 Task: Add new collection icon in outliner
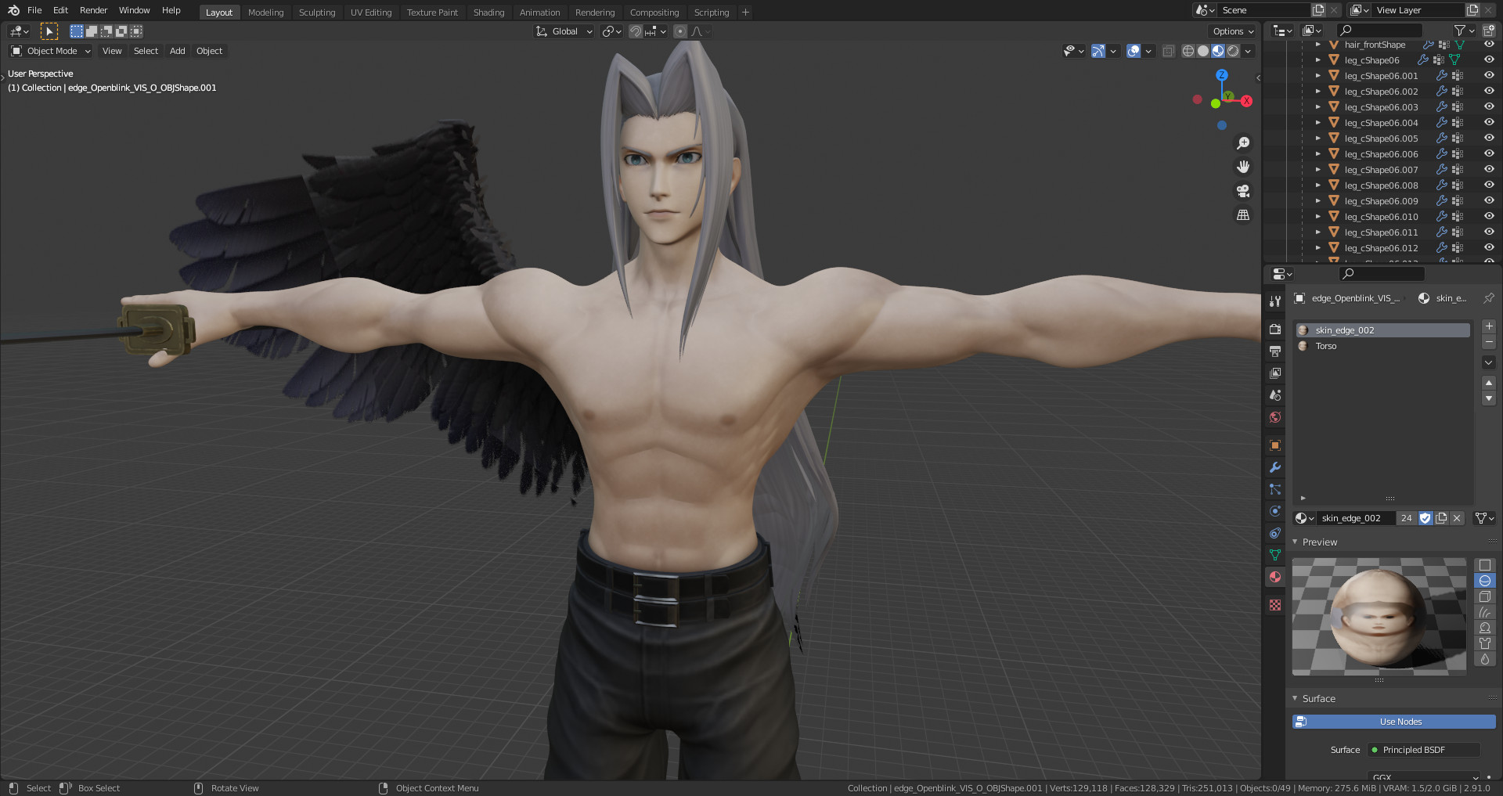tap(1489, 31)
